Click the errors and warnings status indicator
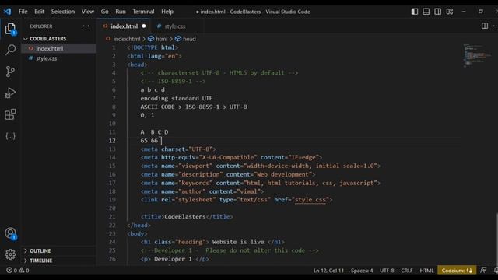 point(18,271)
